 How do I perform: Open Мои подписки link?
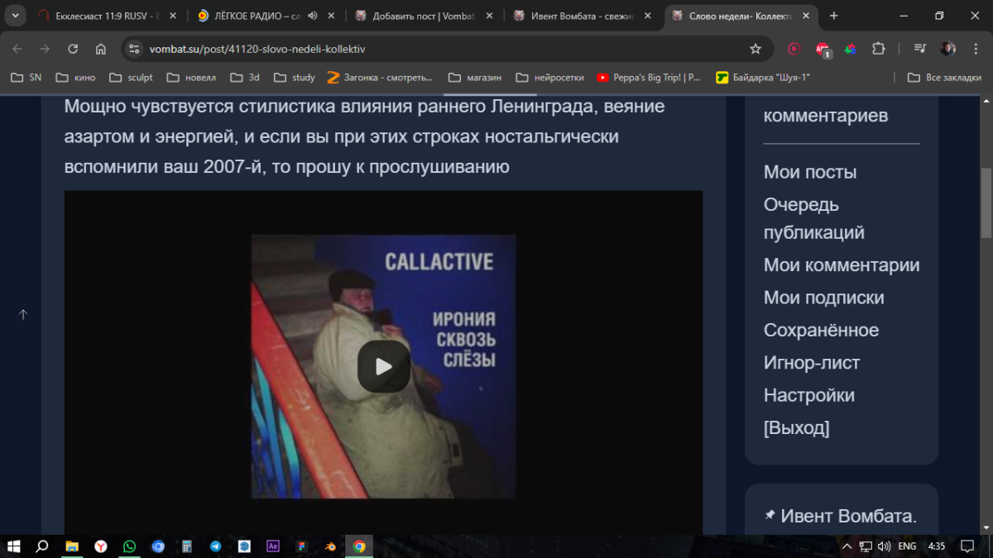click(824, 298)
